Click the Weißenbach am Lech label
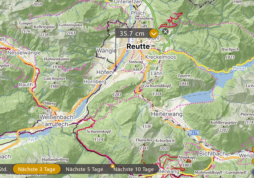The height and width of the screenshot is (178, 254). pos(56,121)
